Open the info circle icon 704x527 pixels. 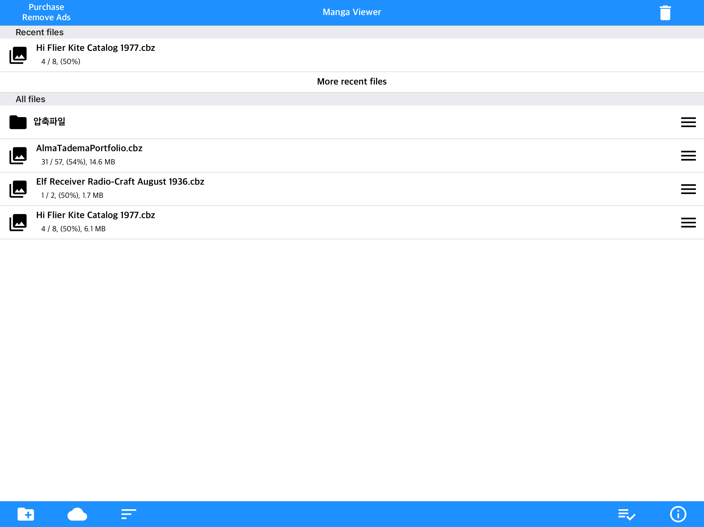pyautogui.click(x=678, y=514)
